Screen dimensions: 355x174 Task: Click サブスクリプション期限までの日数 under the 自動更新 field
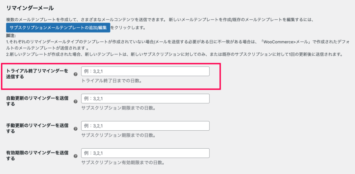coord(118,108)
